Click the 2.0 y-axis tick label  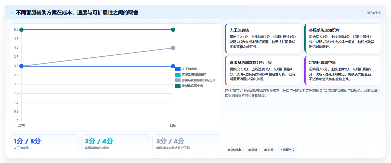pos(16,84)
